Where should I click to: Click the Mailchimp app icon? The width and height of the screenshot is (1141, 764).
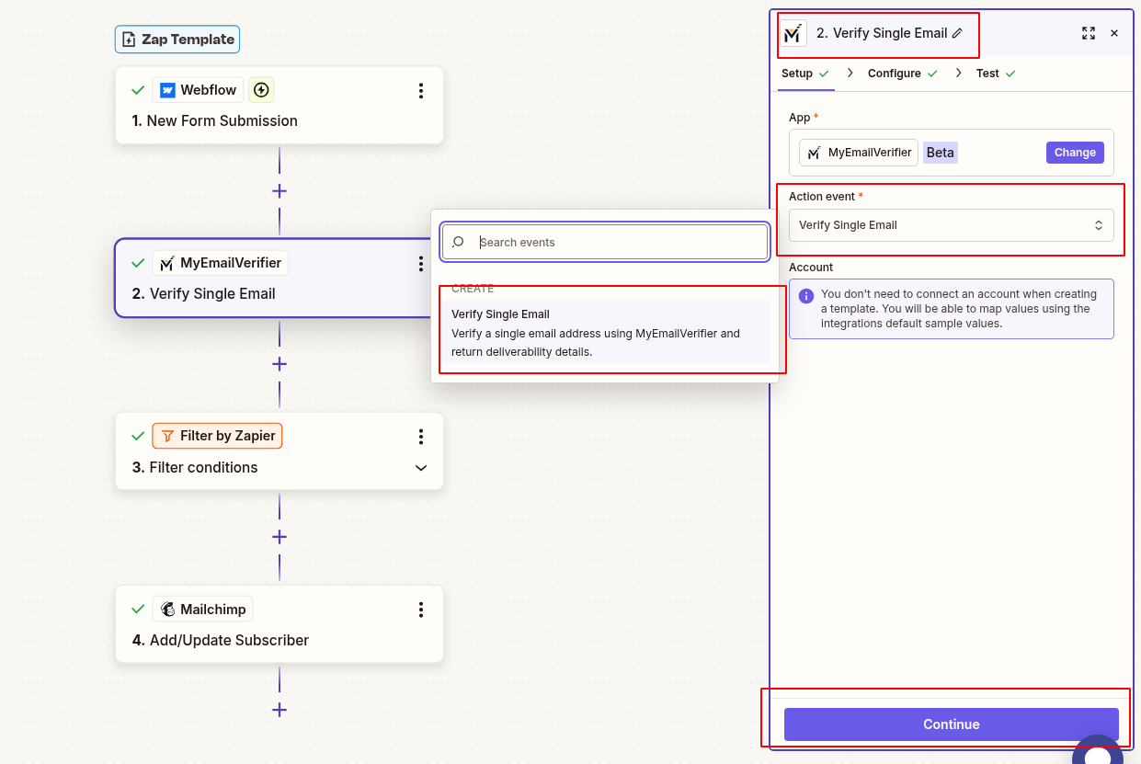tap(169, 608)
